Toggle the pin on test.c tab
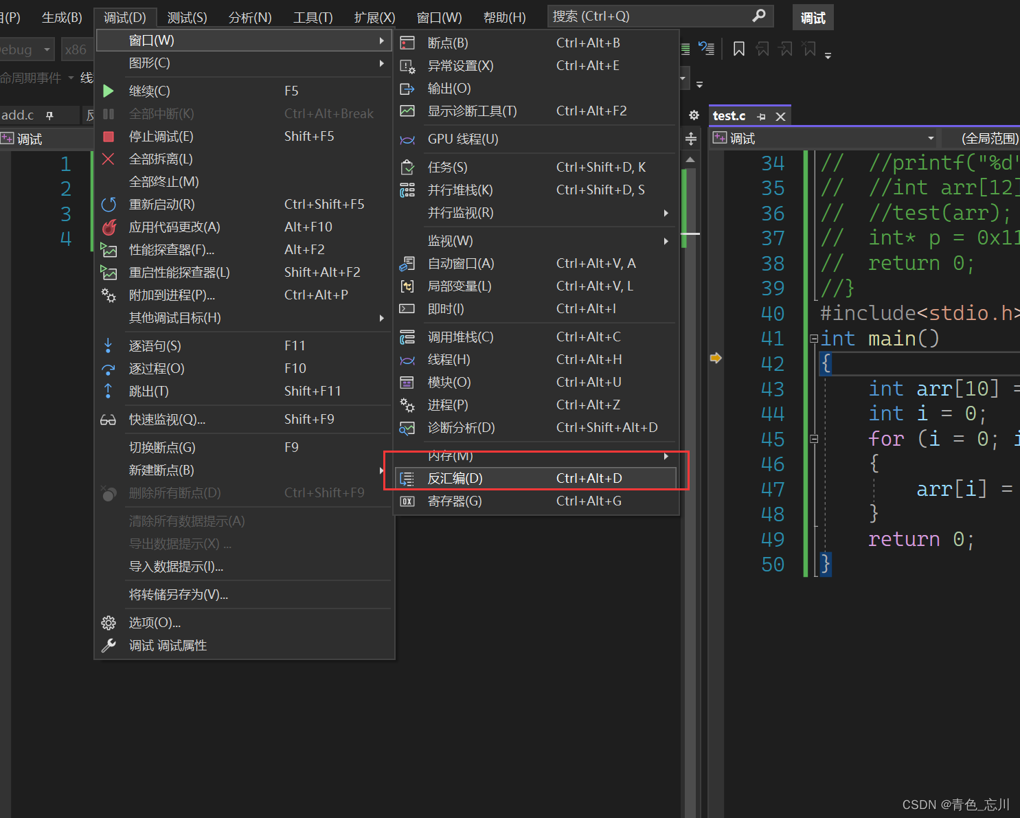The height and width of the screenshot is (818, 1020). click(761, 117)
